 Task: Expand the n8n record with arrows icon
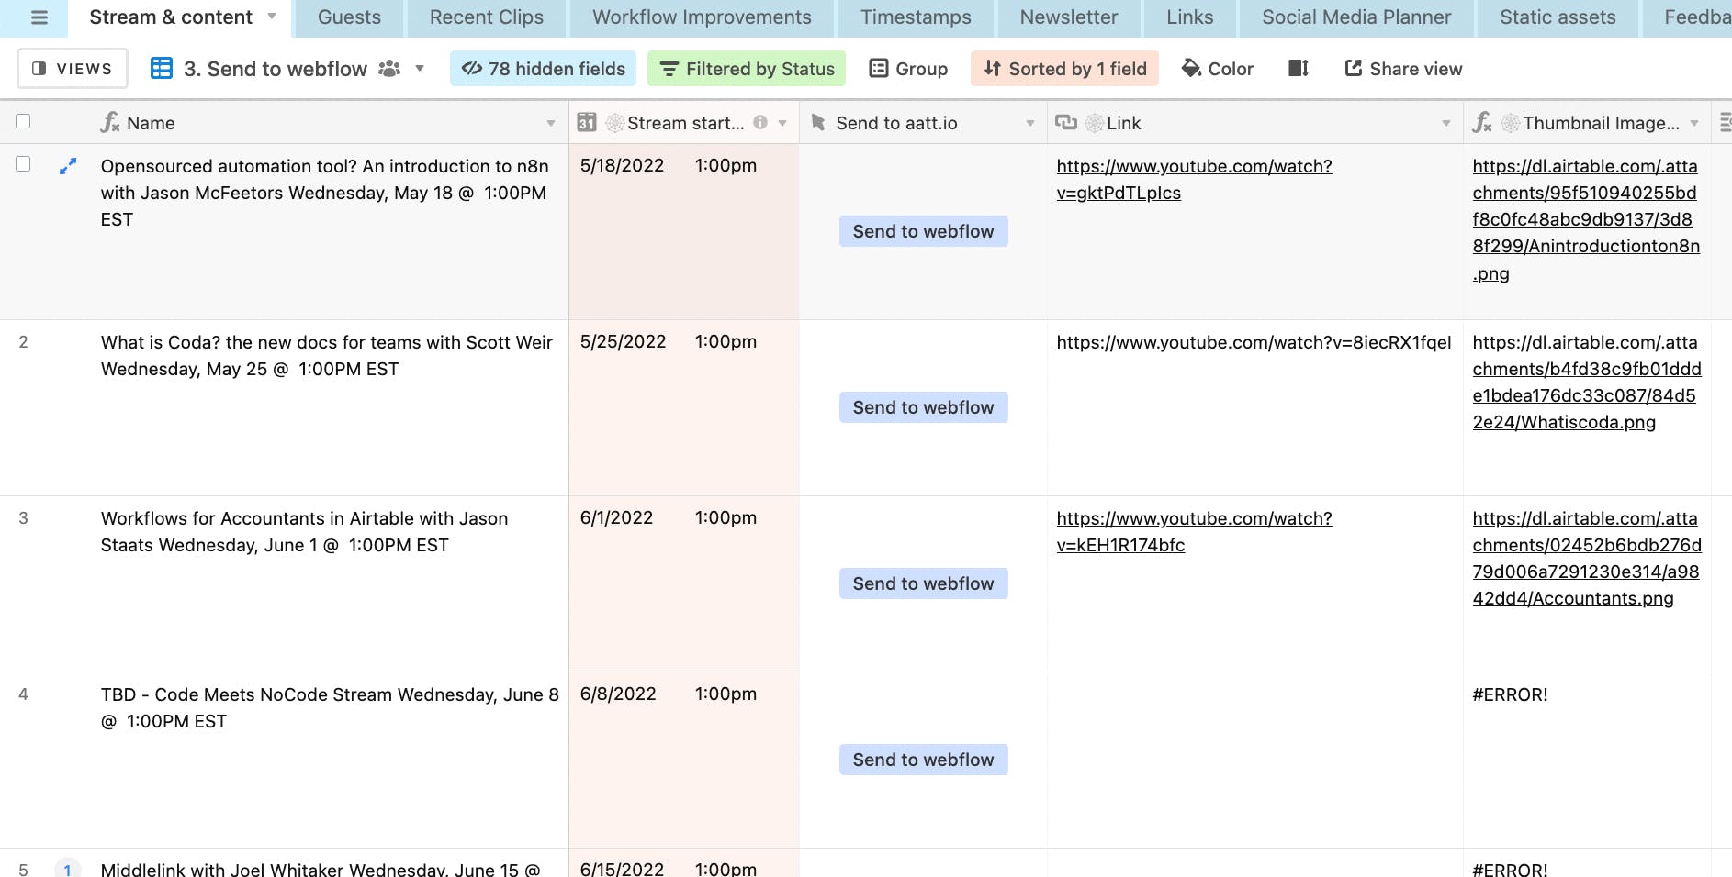point(68,166)
